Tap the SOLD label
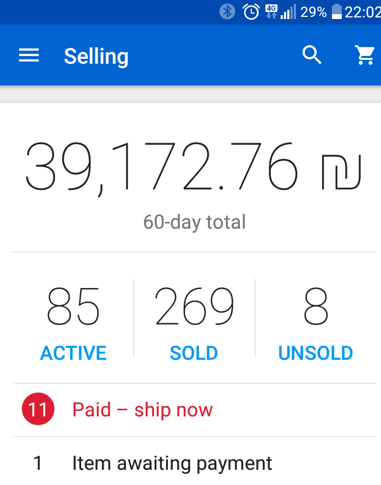The image size is (381, 485). click(x=194, y=353)
